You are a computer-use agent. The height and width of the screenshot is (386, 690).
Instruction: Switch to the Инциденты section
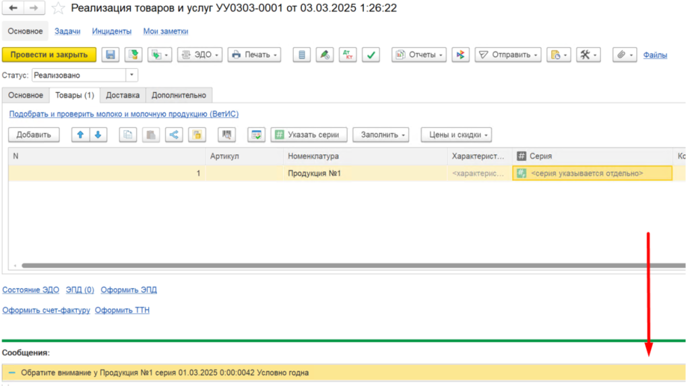tap(112, 31)
